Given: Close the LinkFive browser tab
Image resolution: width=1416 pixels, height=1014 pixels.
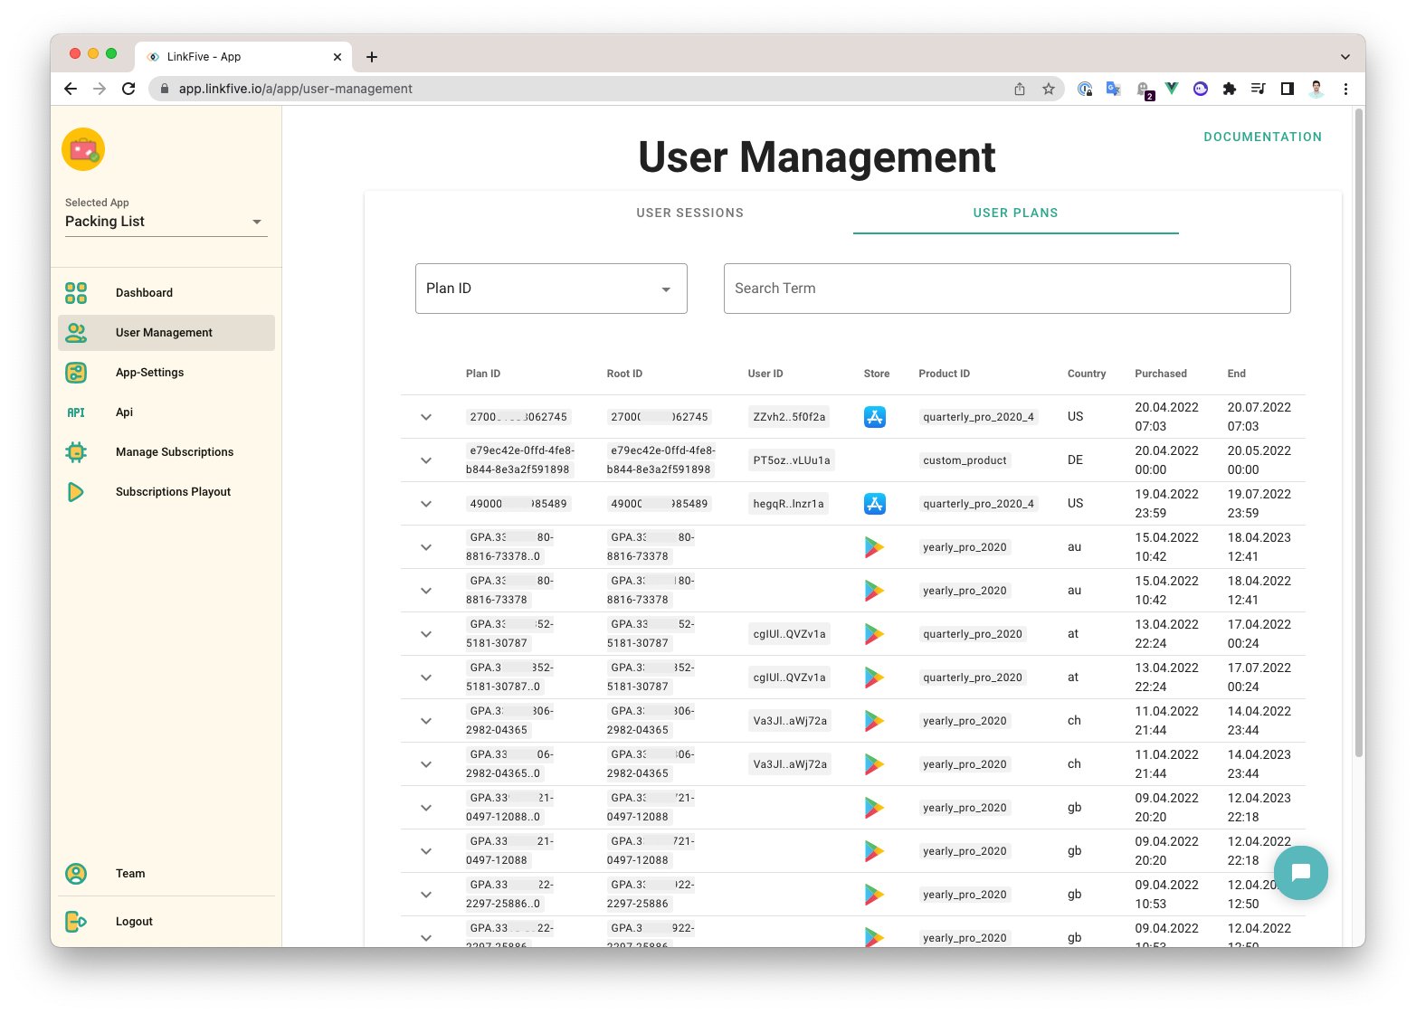Looking at the screenshot, I should (x=337, y=57).
